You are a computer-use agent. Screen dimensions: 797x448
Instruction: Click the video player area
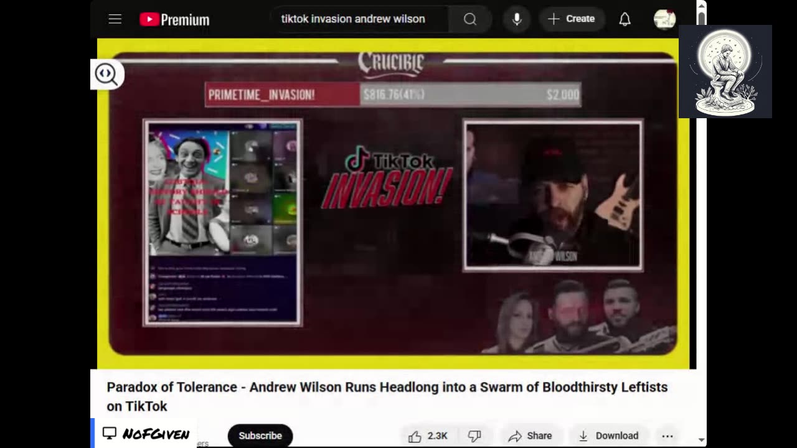coord(393,203)
